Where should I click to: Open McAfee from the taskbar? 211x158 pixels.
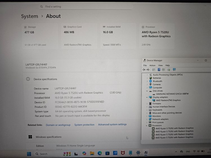(123, 153)
